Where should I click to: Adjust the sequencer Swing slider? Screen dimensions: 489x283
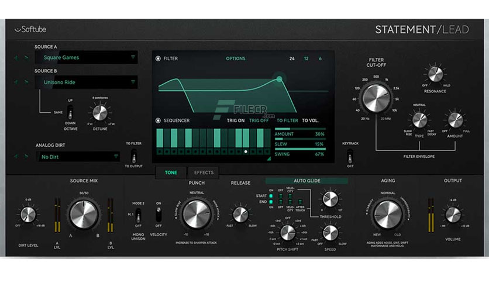point(300,149)
